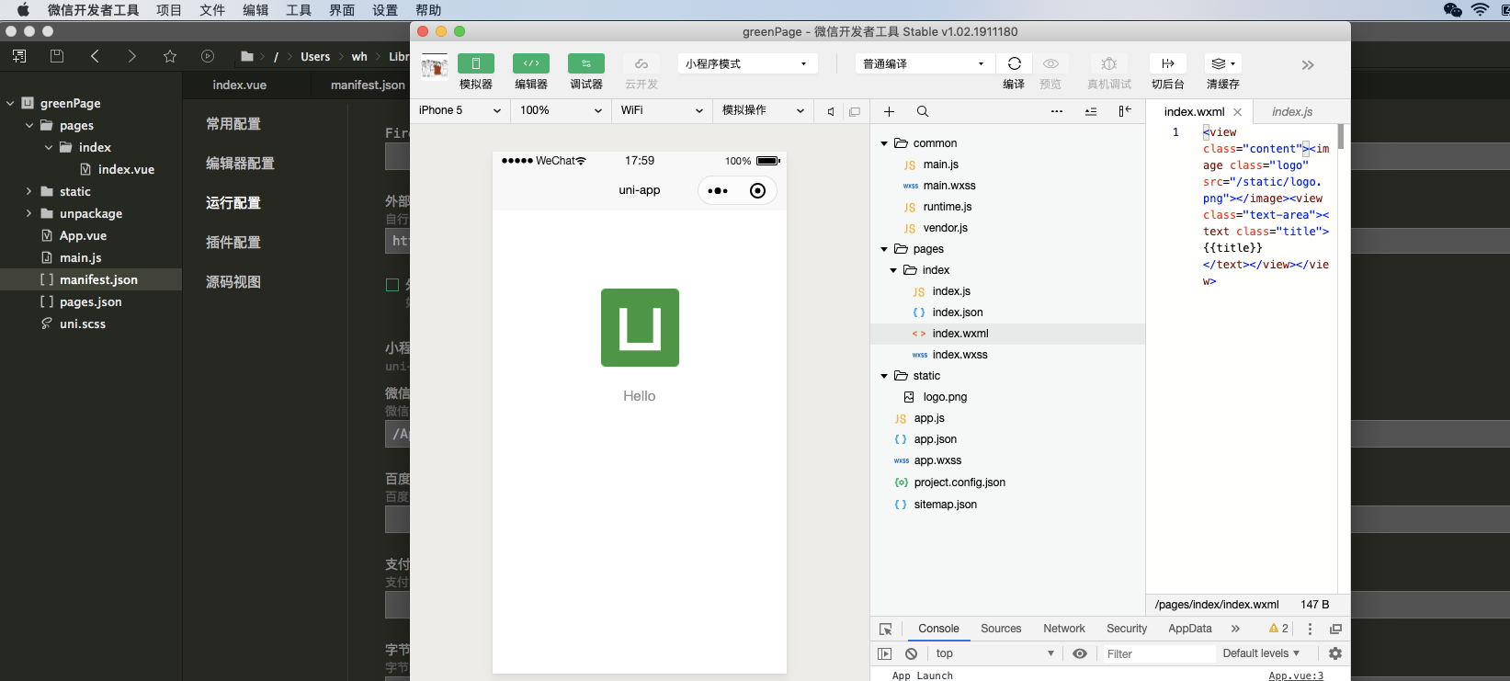Switch to the Console tab
The height and width of the screenshot is (681, 1510).
938,629
